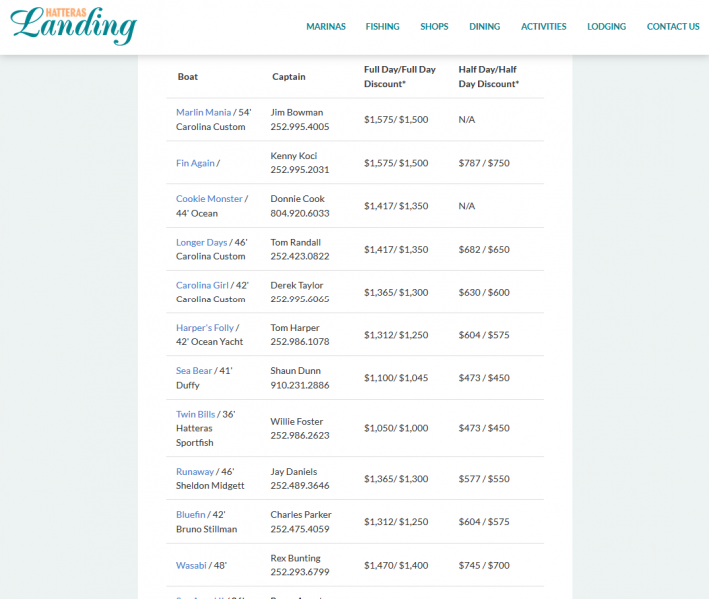Click the Boat column header
Screen dimensions: 709x599
point(187,77)
